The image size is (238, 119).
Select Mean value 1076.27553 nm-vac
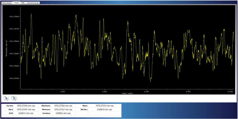[x=105, y=106]
